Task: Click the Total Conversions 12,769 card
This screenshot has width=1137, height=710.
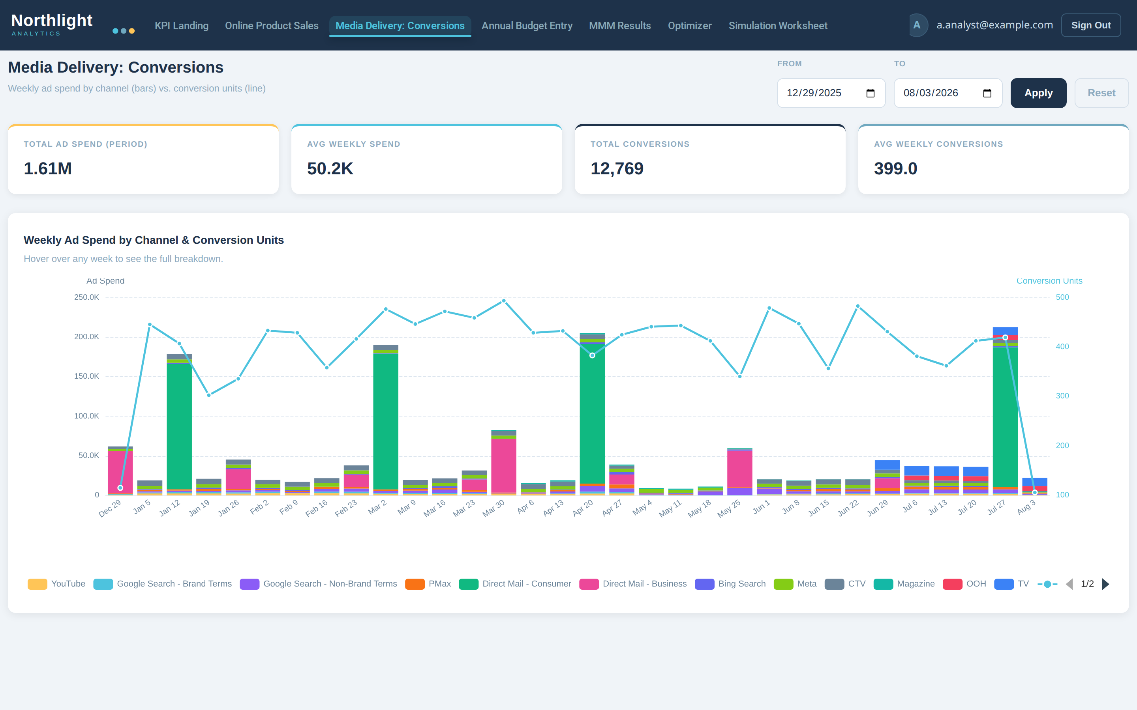Action: click(x=710, y=159)
